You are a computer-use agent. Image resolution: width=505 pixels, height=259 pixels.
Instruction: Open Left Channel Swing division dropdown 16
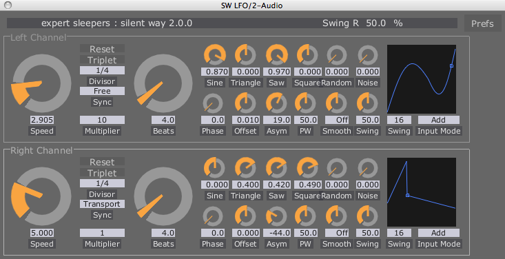pos(399,120)
